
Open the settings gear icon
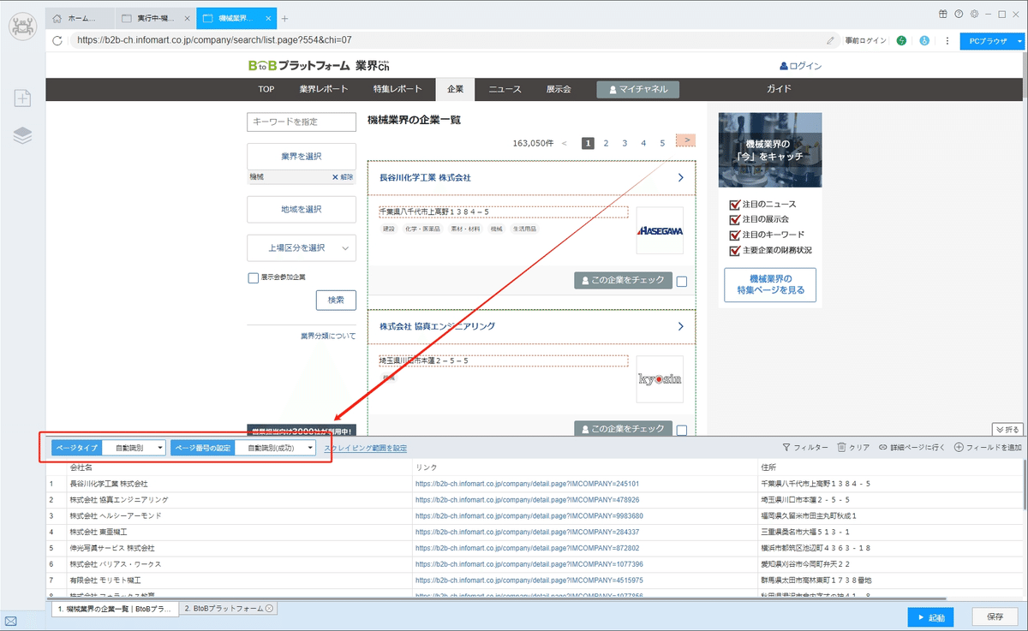974,14
